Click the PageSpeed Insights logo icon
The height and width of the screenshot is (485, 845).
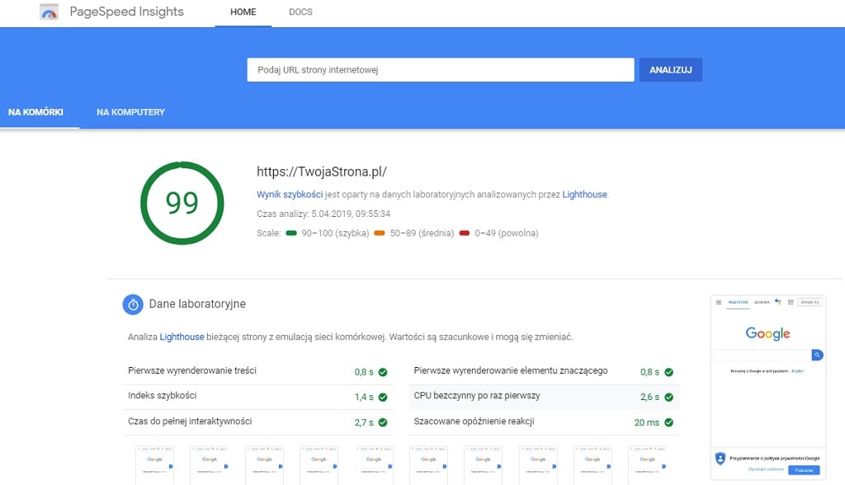[49, 12]
